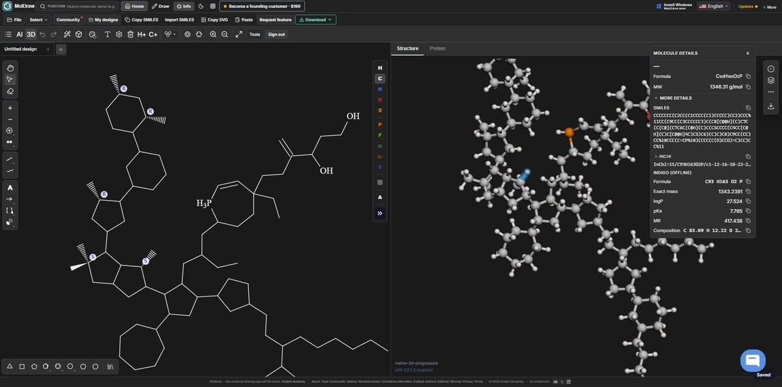This screenshot has width=782, height=387.
Task: Pick the wavy chain tool
Action: (x=10, y=171)
